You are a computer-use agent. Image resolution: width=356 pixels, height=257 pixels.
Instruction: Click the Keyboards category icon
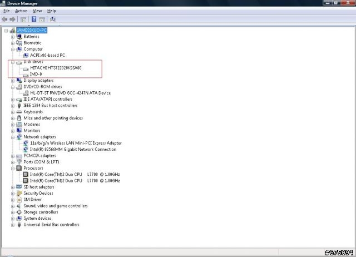19,112
